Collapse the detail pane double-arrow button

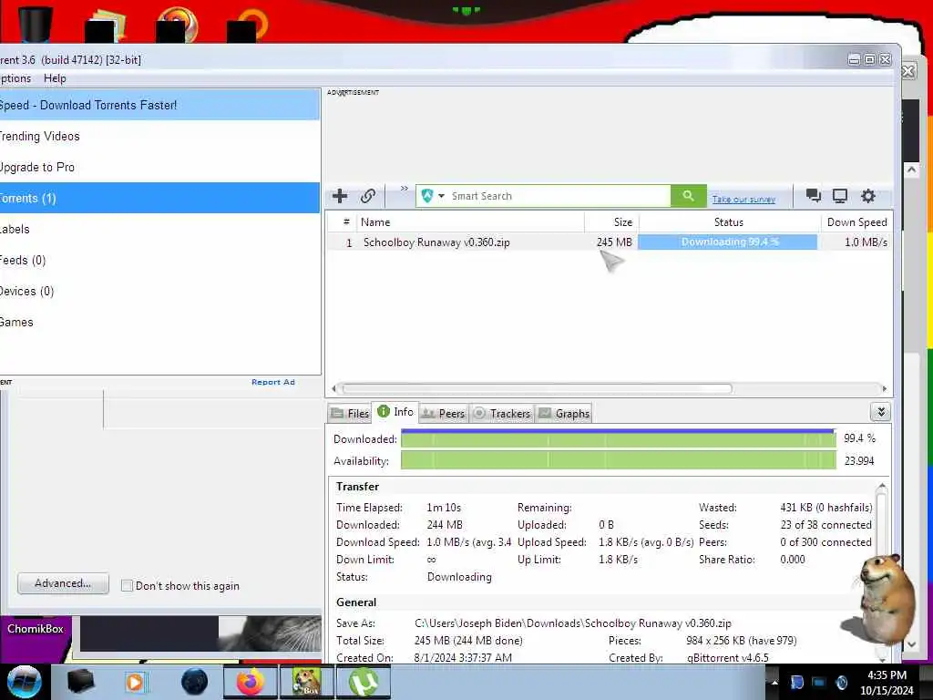(x=881, y=412)
